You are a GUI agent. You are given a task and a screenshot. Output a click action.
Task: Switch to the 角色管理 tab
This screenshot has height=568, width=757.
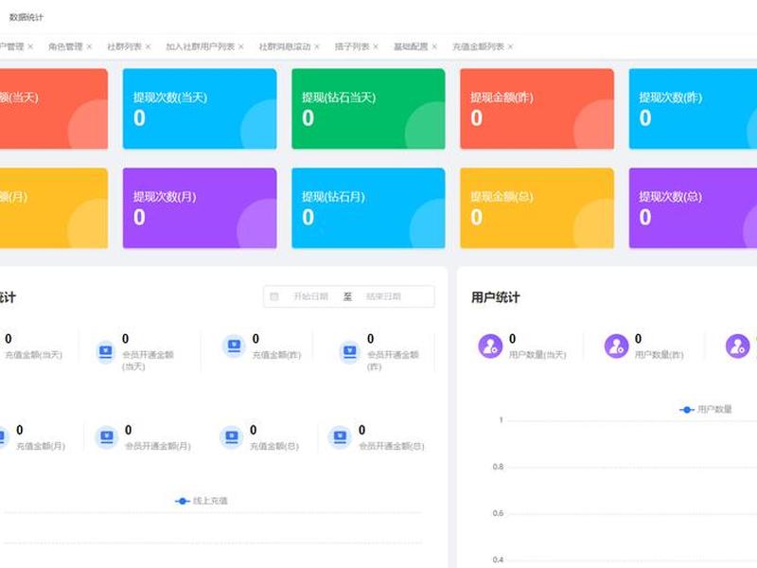click(x=65, y=46)
